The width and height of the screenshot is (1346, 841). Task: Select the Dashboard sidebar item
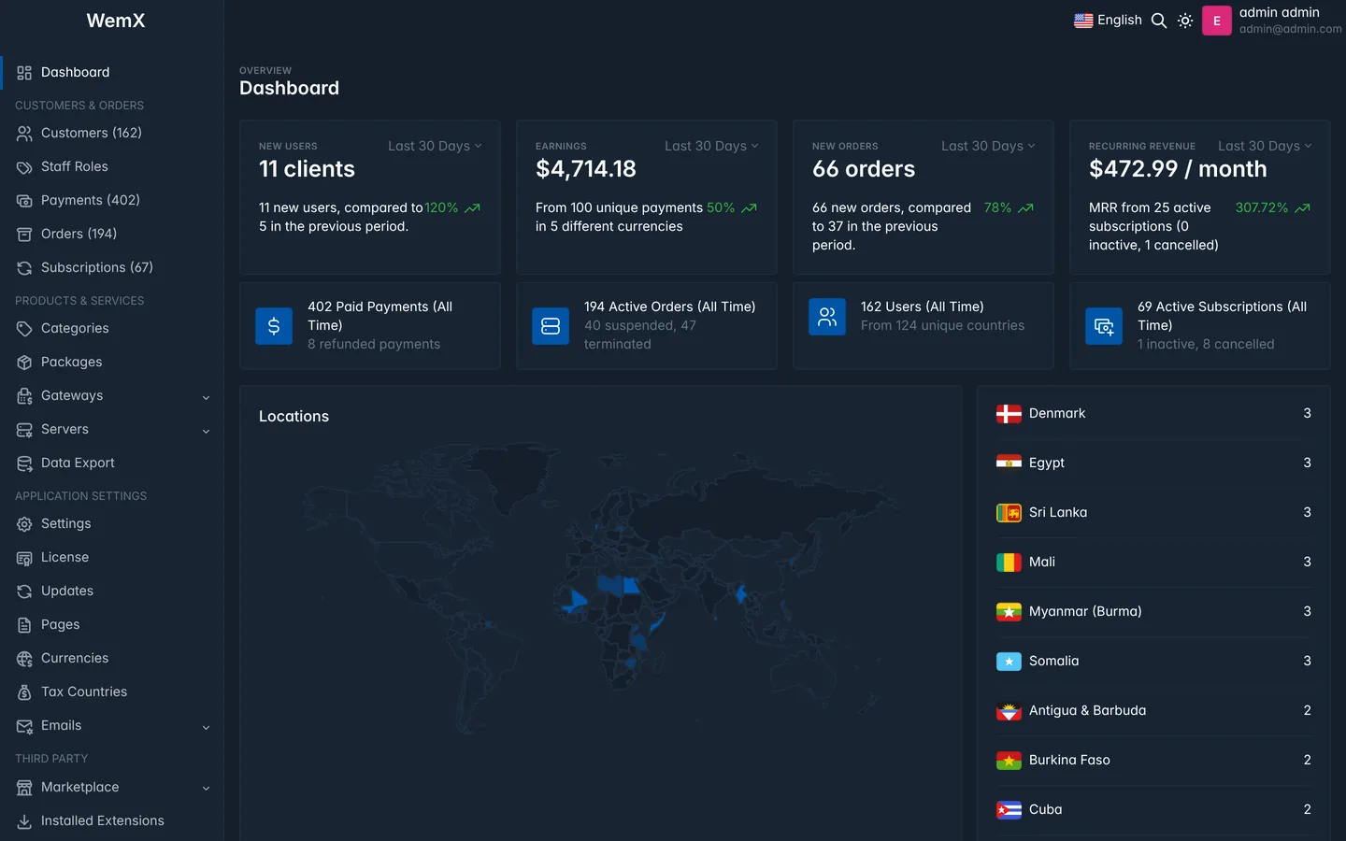click(x=112, y=72)
